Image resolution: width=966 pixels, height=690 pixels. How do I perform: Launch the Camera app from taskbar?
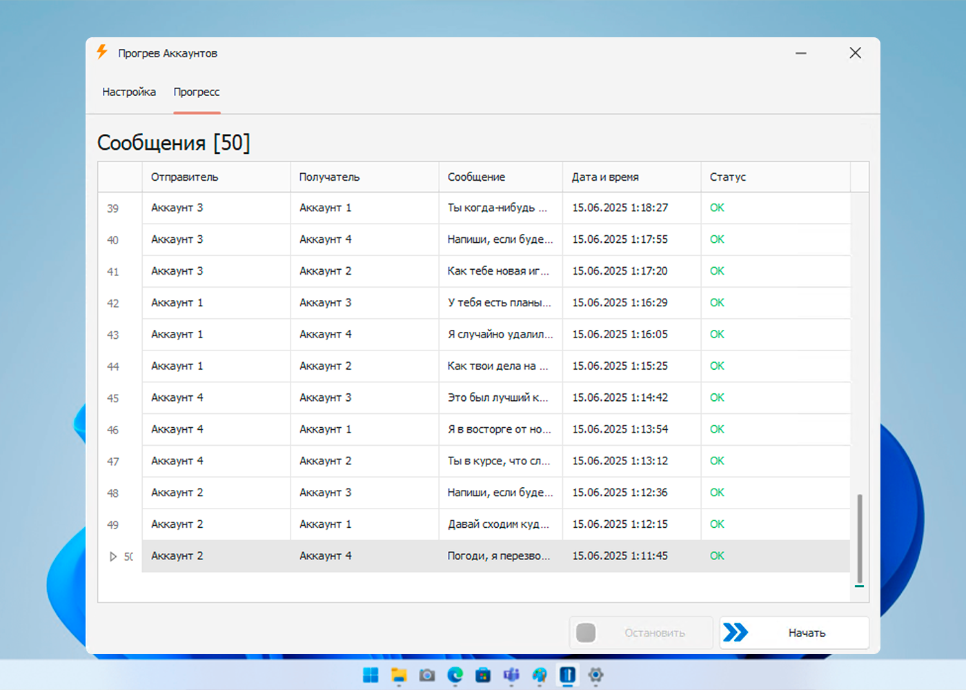click(427, 675)
